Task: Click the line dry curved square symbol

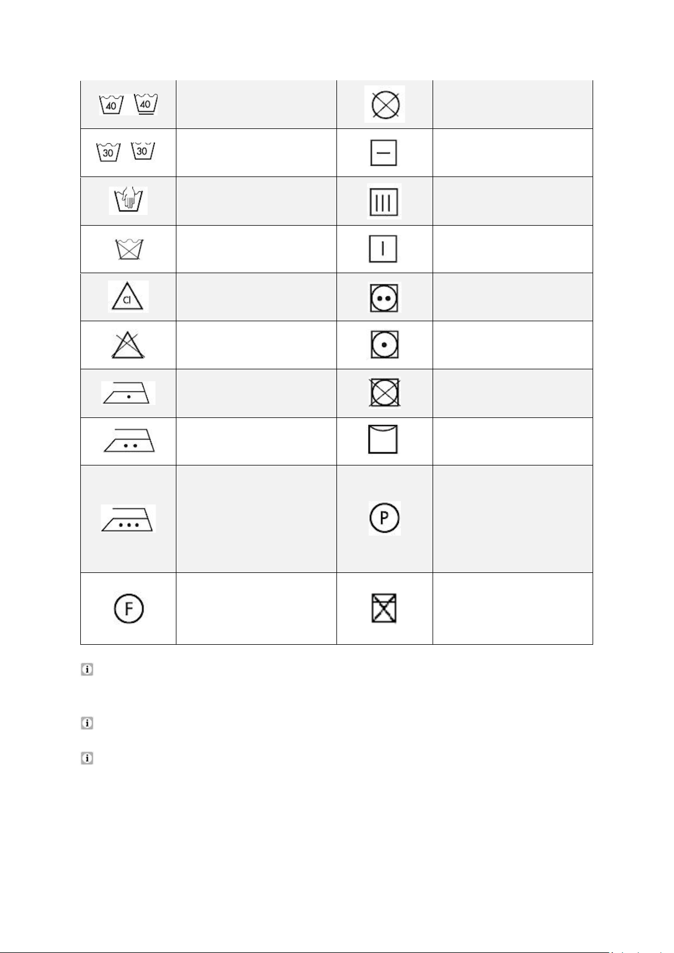Action: (x=383, y=439)
